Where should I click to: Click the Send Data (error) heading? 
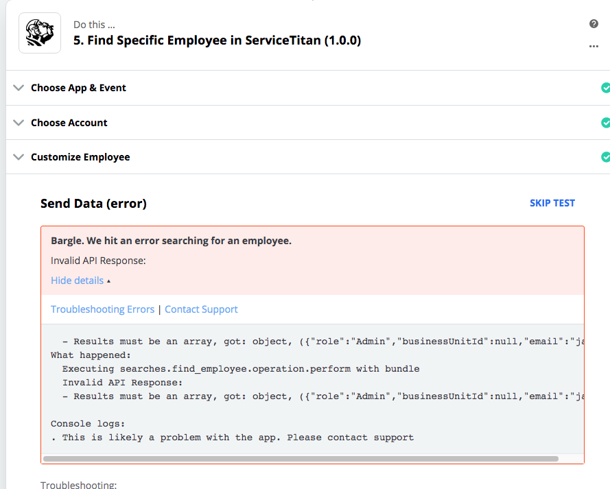click(93, 203)
